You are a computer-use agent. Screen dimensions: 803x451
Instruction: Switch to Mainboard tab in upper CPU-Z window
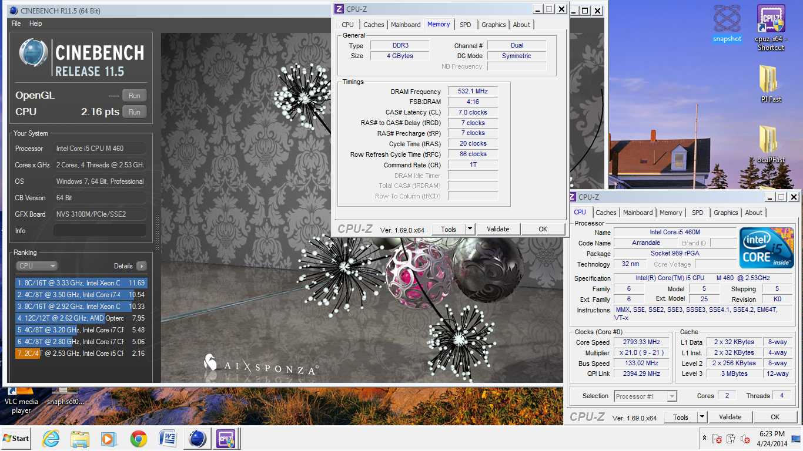click(x=406, y=25)
